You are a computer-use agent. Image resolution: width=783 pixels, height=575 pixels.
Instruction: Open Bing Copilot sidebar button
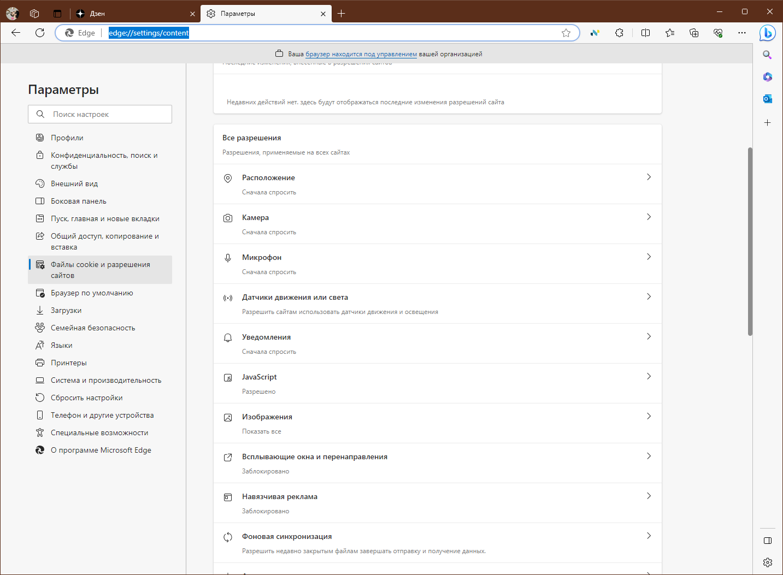[x=767, y=33]
